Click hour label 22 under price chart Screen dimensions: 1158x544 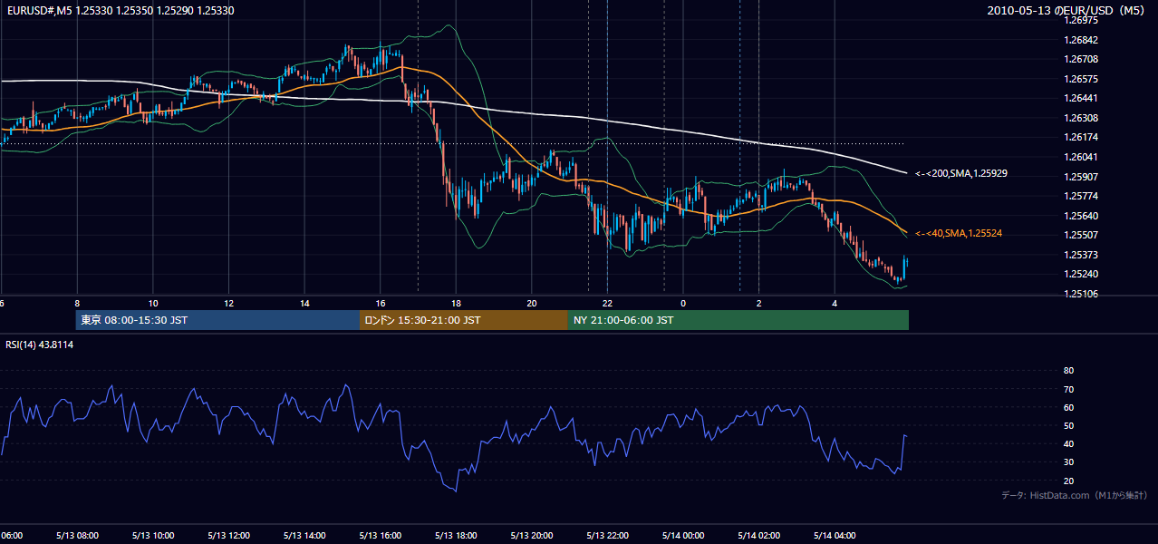(607, 304)
